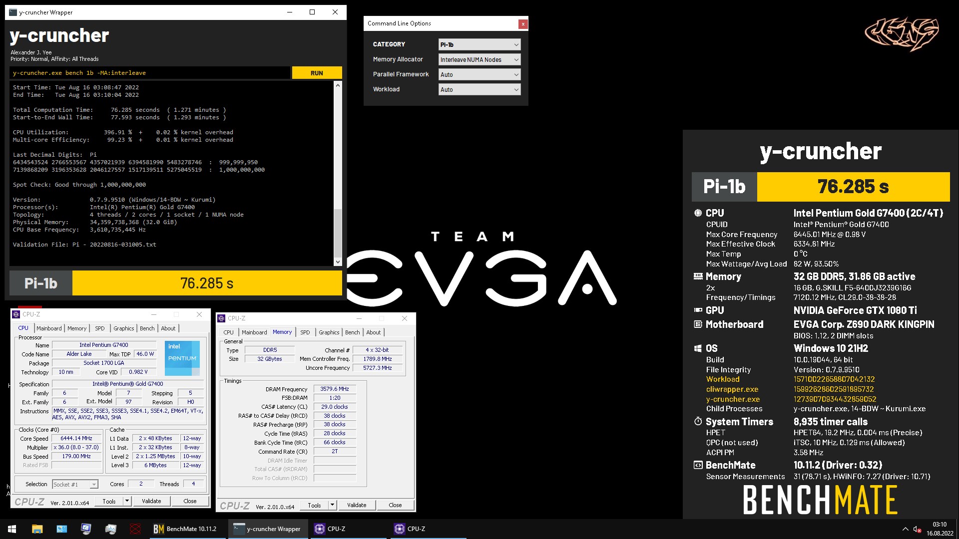Open the Windows Start menu
This screenshot has width=959, height=539.
[x=12, y=529]
